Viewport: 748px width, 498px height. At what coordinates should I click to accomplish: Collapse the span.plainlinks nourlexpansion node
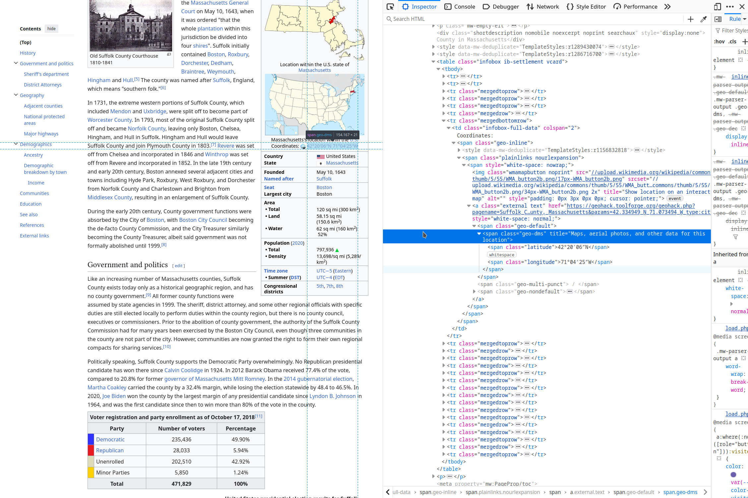point(459,158)
